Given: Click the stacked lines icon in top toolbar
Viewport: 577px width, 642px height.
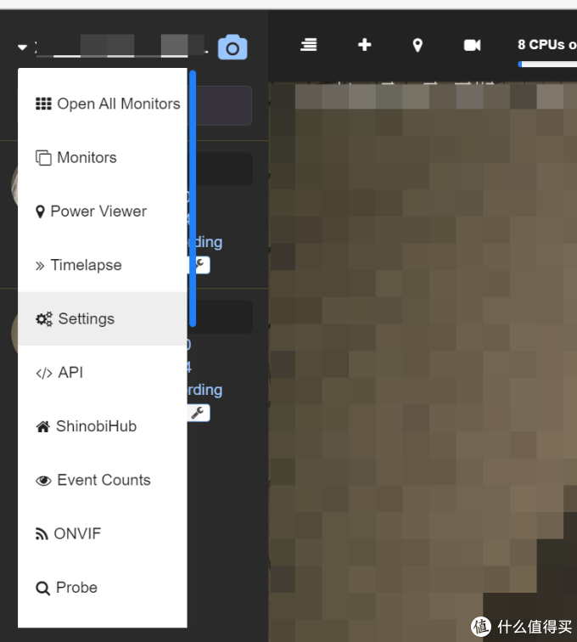Looking at the screenshot, I should coord(309,45).
